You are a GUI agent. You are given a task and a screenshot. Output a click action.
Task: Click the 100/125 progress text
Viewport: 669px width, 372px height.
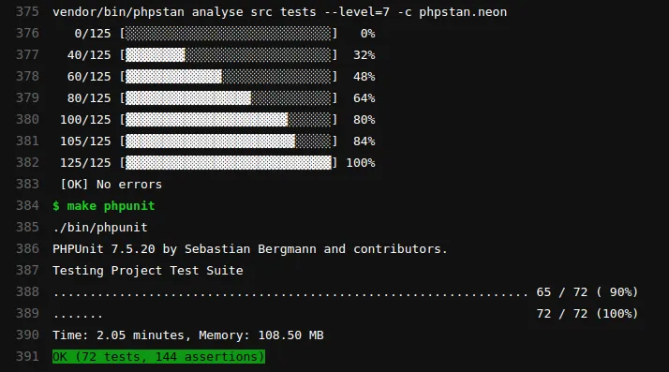85,119
